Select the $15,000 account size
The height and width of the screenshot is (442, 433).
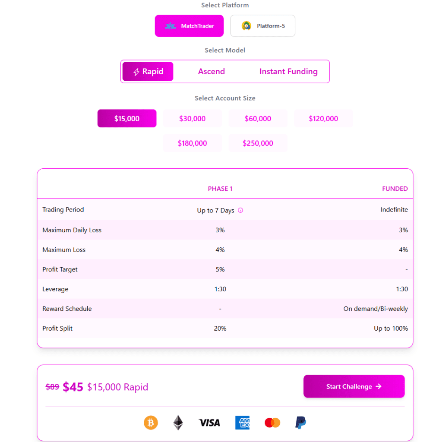pos(127,118)
